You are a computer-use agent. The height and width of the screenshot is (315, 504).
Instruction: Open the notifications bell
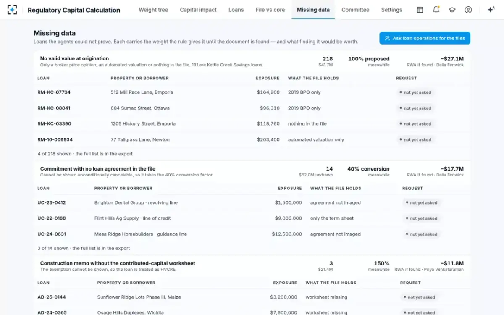point(436,10)
